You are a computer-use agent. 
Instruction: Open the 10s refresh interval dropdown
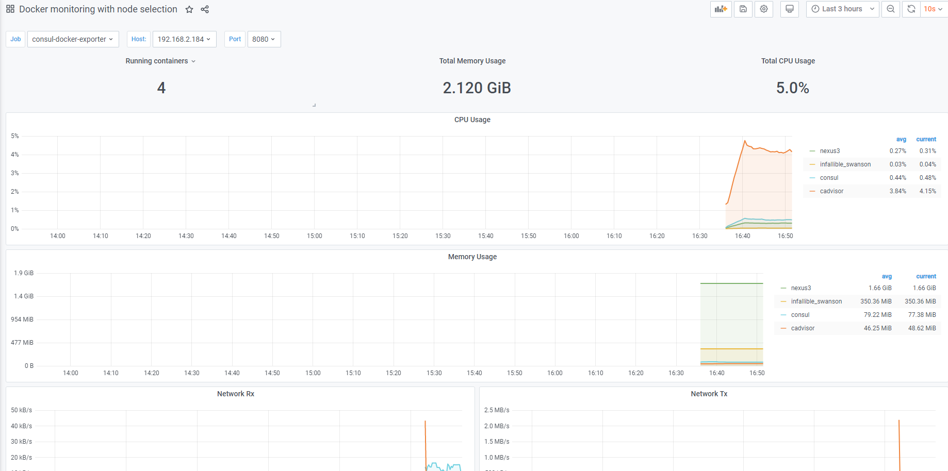934,9
